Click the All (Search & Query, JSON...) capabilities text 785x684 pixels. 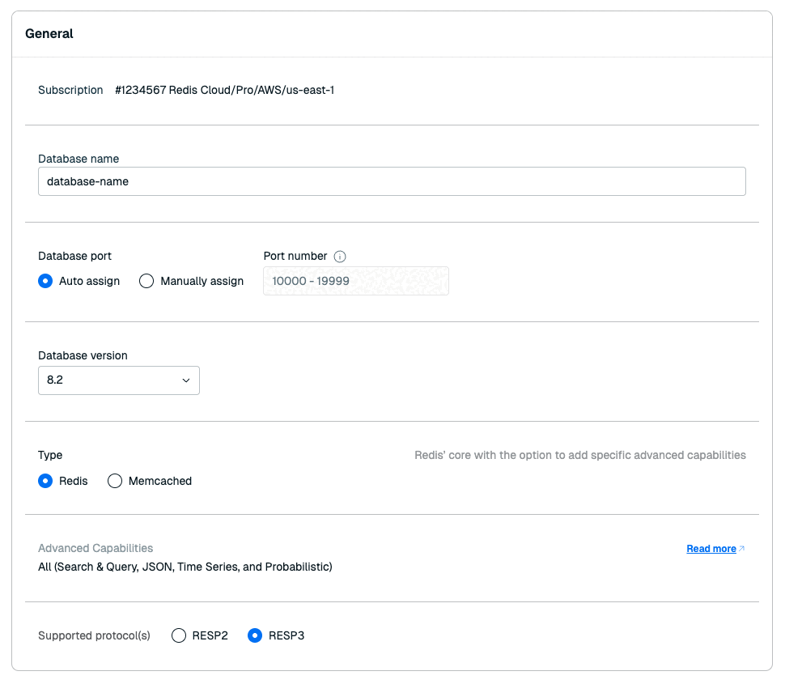[x=185, y=567]
